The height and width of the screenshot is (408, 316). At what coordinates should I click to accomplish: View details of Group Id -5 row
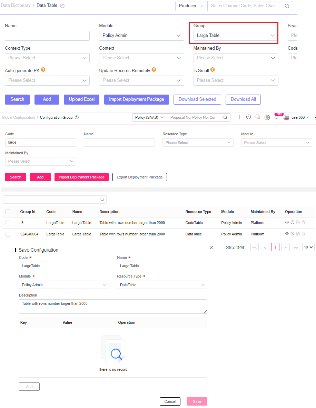287,223
